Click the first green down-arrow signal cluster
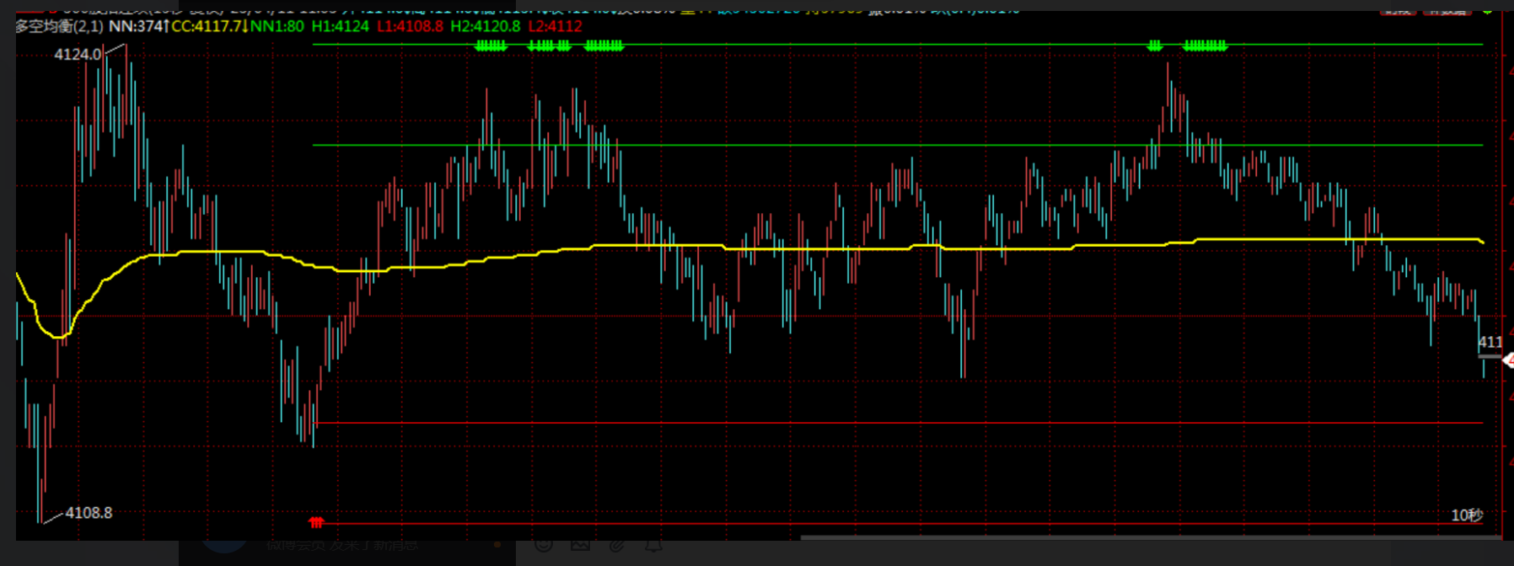Image resolution: width=1514 pixels, height=566 pixels. point(491,45)
